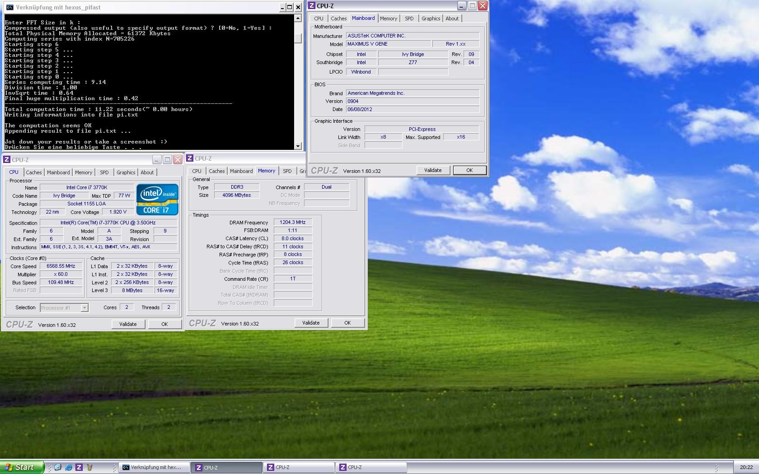759x474 pixels.
Task: Launch the show desktop quick launch icon
Action: pyautogui.click(x=58, y=467)
